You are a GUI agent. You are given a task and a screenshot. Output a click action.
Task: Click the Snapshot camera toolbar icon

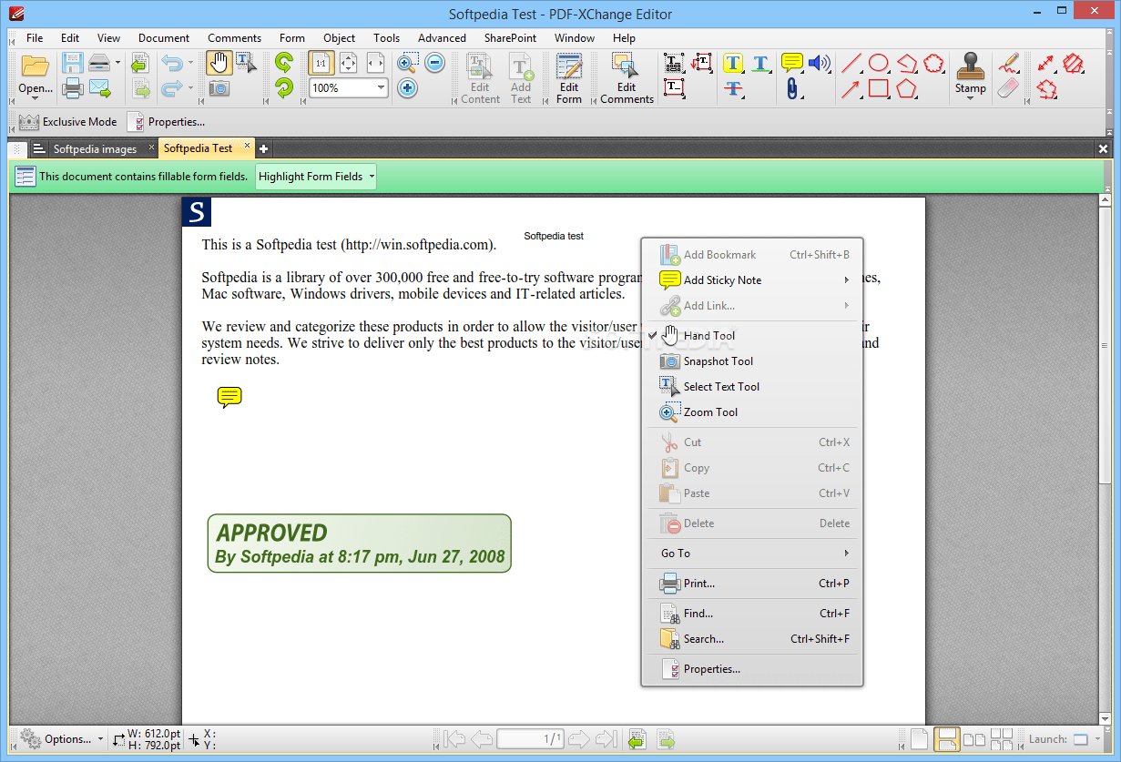219,88
